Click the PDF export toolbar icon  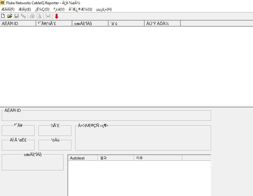pyautogui.click(x=23, y=16)
